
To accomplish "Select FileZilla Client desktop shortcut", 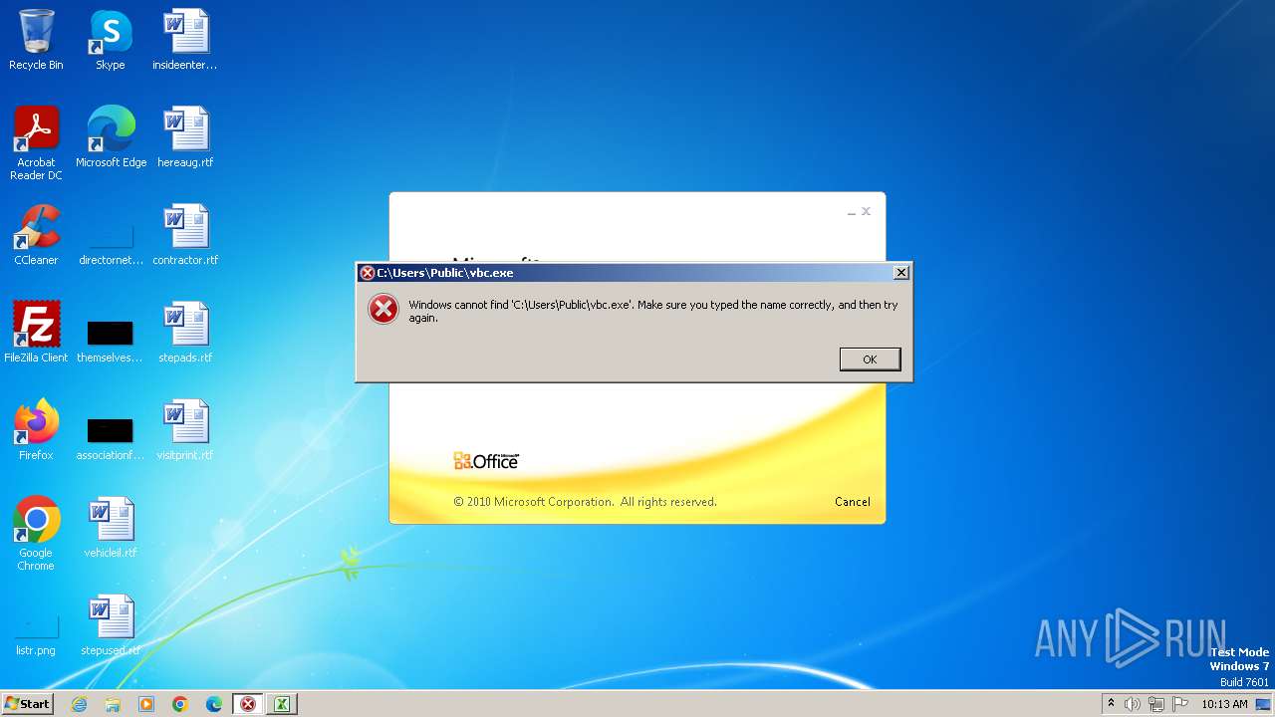I will tap(36, 334).
